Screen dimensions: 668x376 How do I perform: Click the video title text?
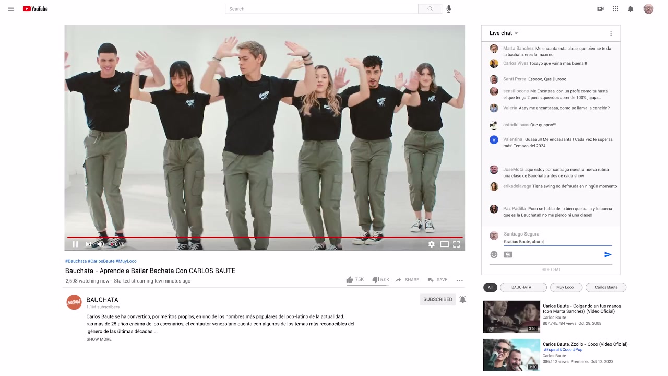point(150,271)
